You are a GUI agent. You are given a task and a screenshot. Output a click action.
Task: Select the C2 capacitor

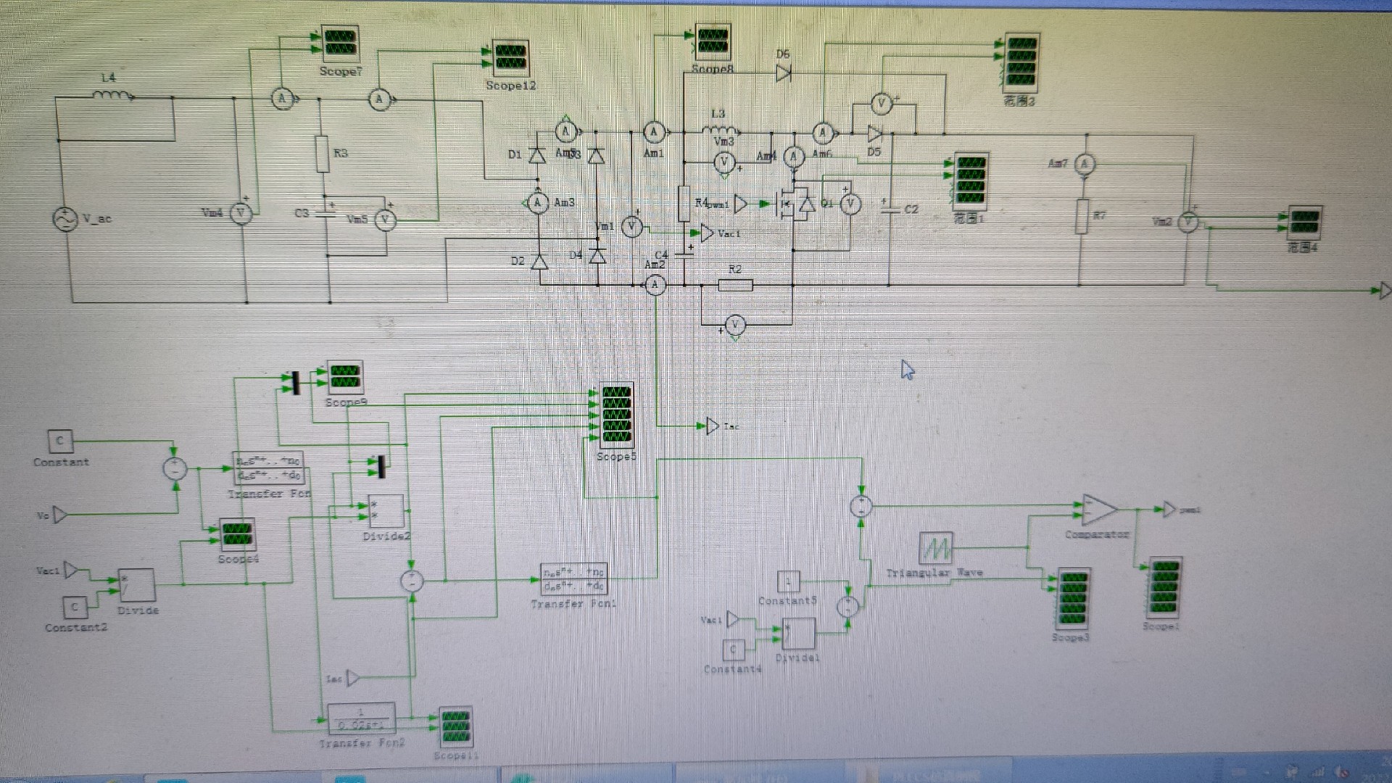[x=890, y=209]
